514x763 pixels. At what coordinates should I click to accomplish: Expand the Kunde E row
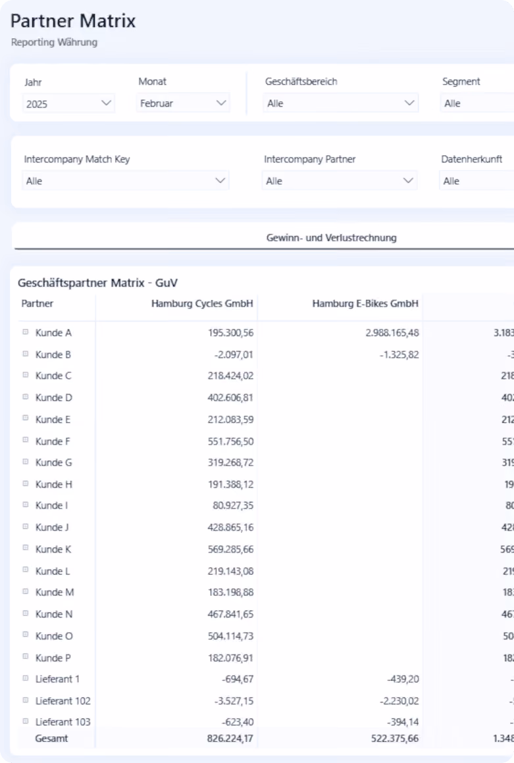(x=25, y=418)
